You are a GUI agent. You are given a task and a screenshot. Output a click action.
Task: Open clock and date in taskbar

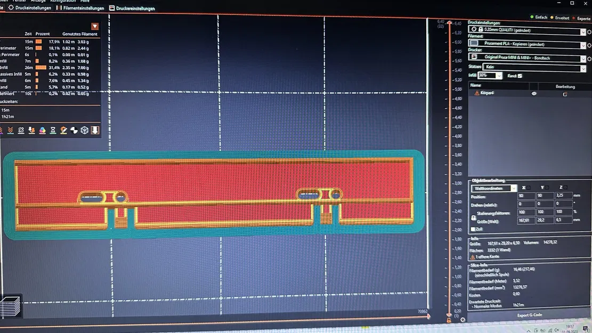(x=570, y=328)
